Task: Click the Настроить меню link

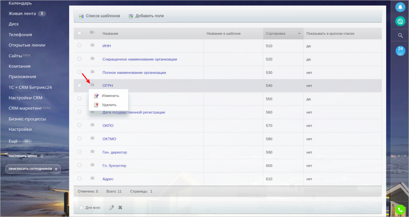Action: [x=23, y=156]
